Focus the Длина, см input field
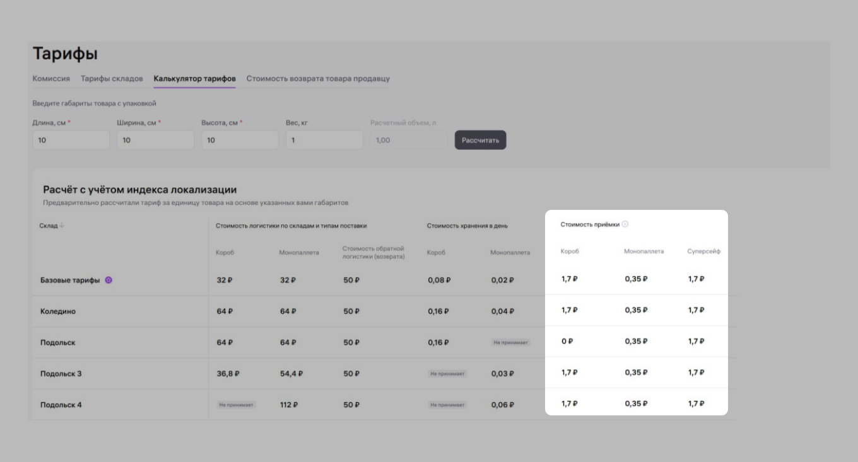This screenshot has height=462, width=858. click(71, 140)
